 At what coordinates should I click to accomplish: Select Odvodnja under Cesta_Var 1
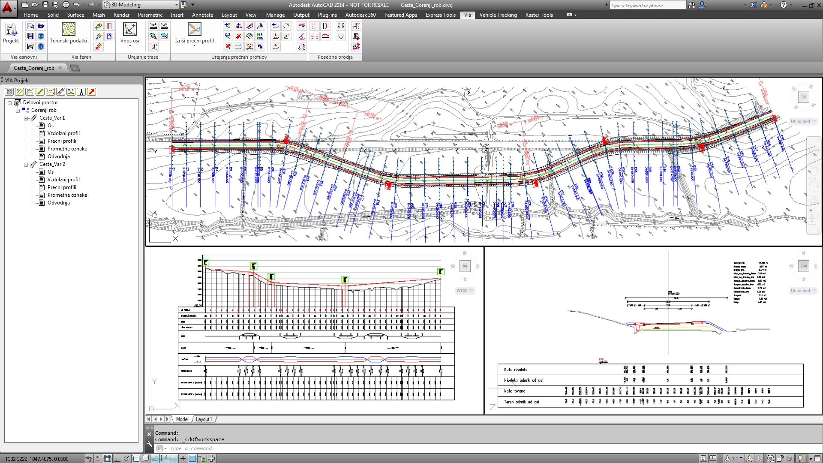click(58, 156)
